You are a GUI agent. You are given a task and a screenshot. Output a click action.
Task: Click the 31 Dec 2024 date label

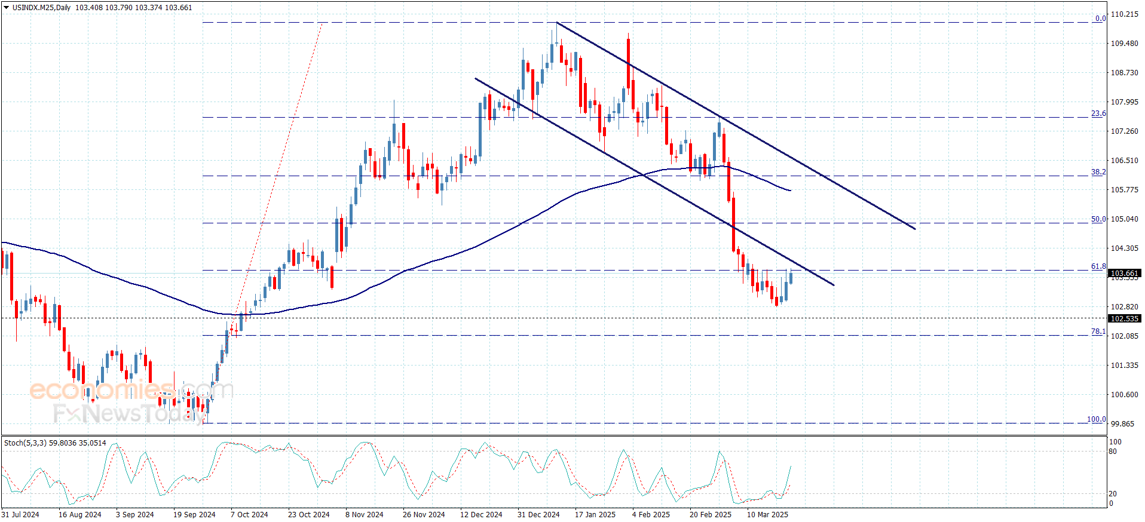point(538,515)
